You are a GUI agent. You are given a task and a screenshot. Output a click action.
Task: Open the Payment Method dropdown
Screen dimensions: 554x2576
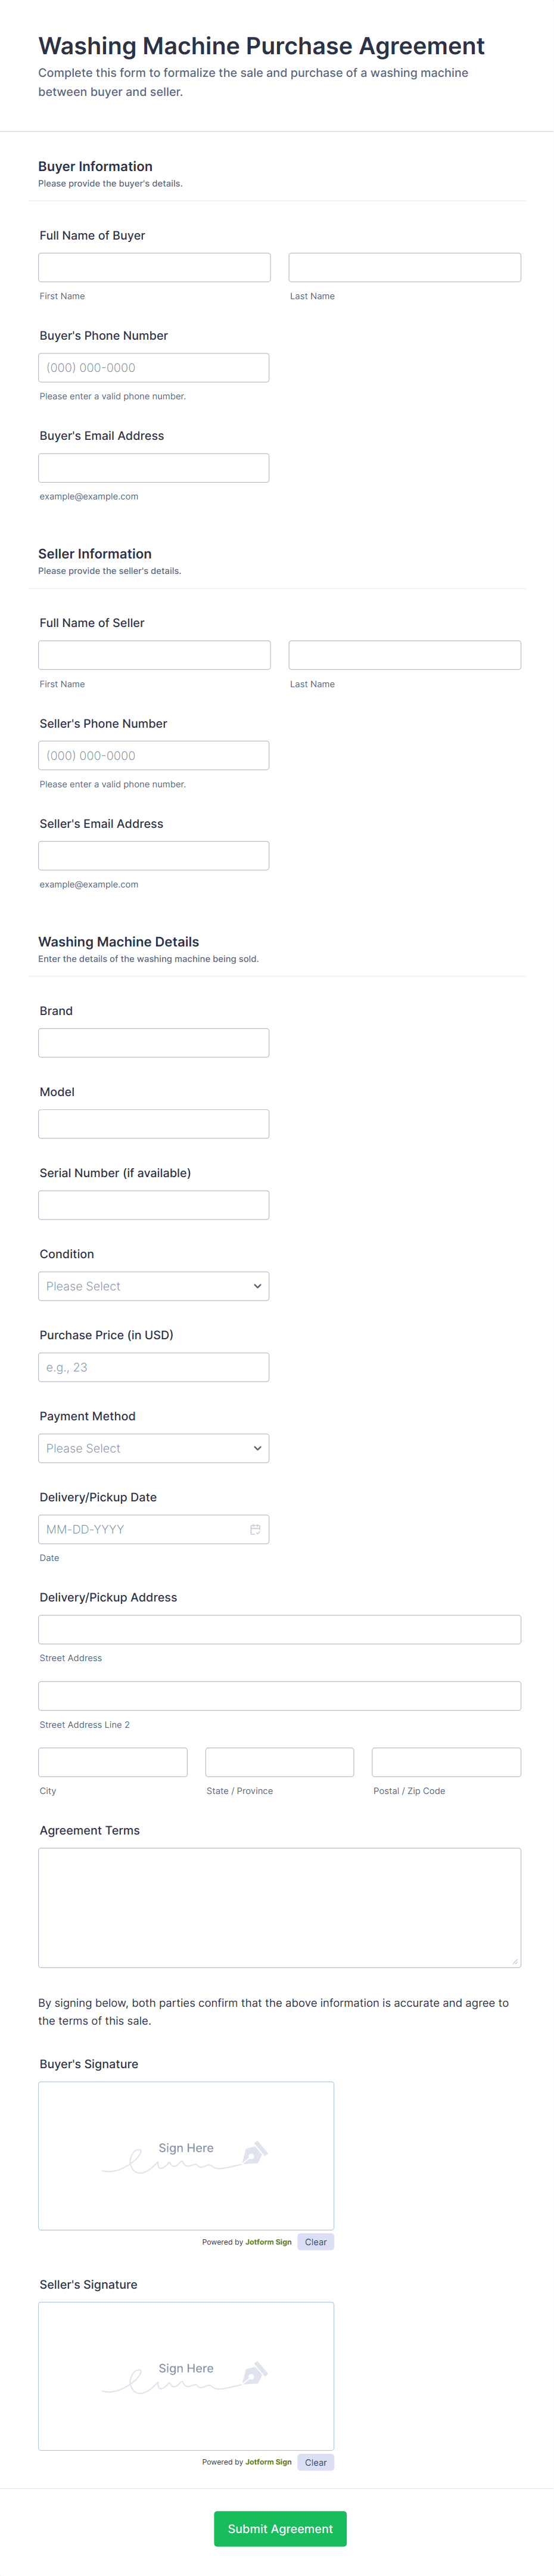153,1448
